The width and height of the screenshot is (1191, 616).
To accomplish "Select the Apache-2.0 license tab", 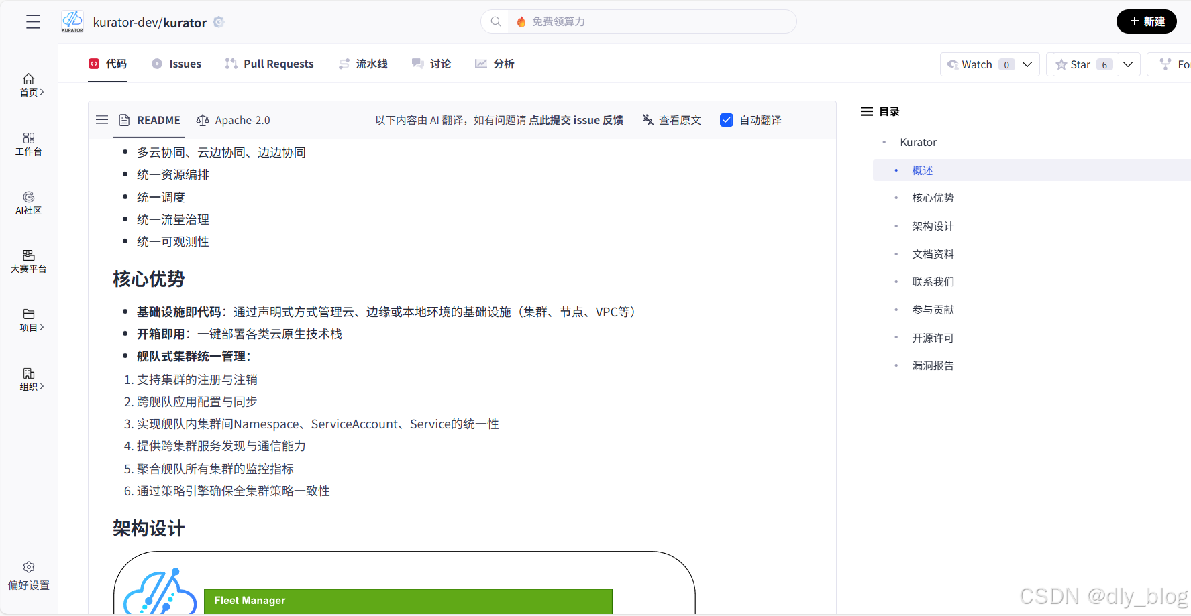I will 234,120.
